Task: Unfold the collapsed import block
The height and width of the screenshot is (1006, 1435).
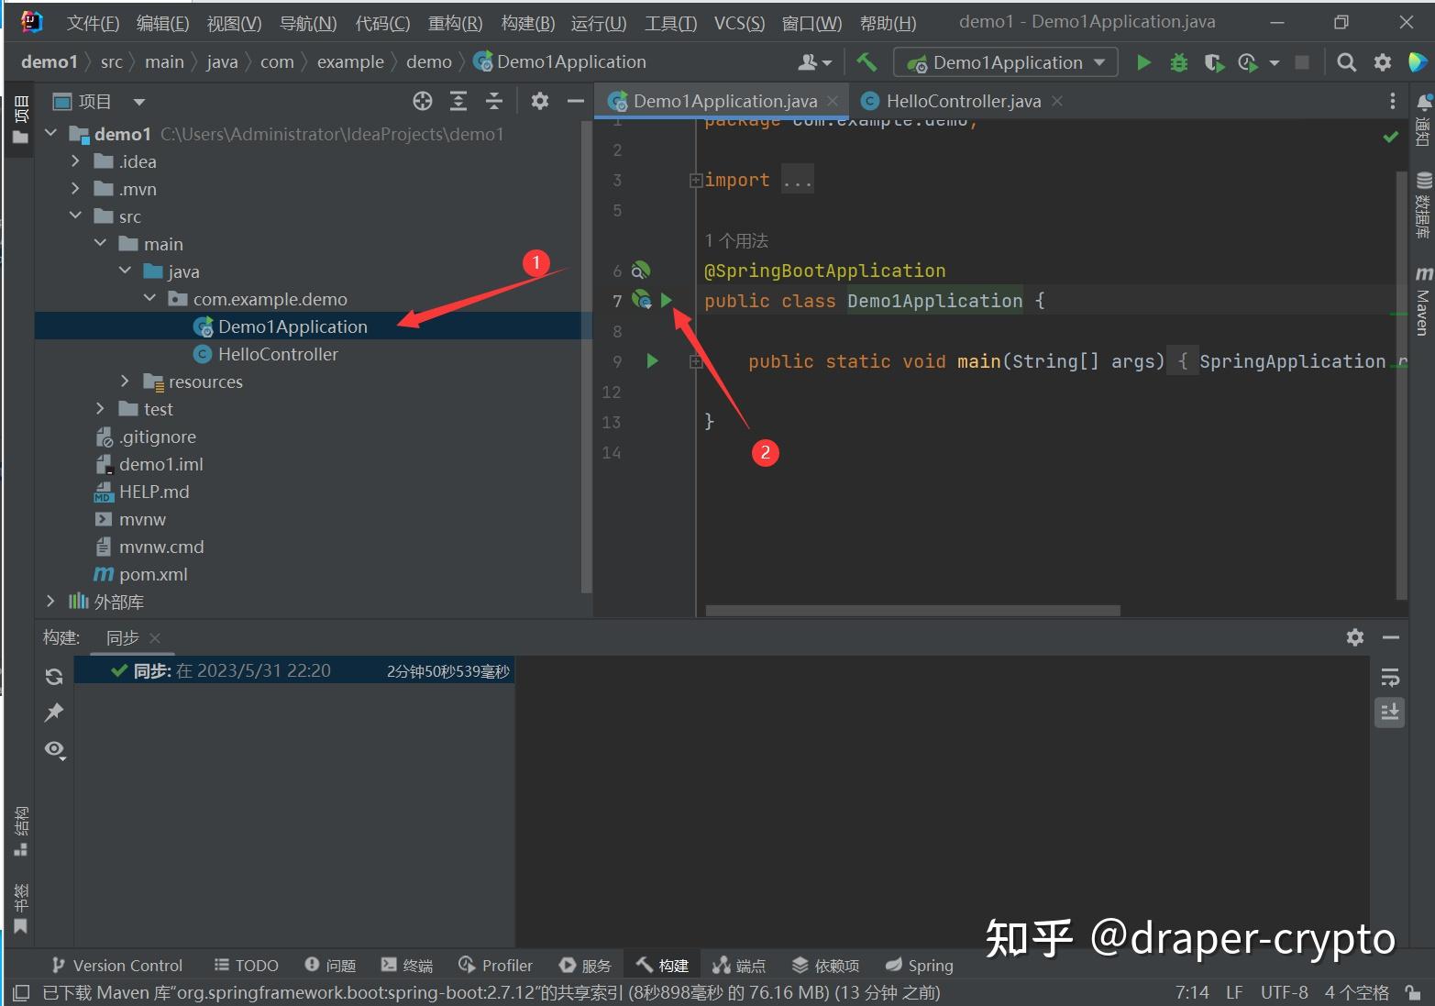Action: coord(696,180)
